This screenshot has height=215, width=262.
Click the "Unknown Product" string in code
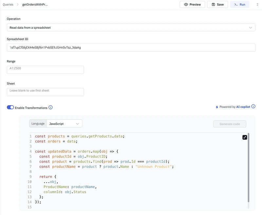coord(154,167)
